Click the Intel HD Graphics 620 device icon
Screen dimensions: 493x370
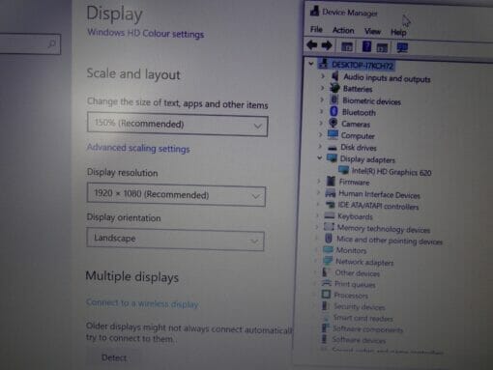(x=343, y=170)
